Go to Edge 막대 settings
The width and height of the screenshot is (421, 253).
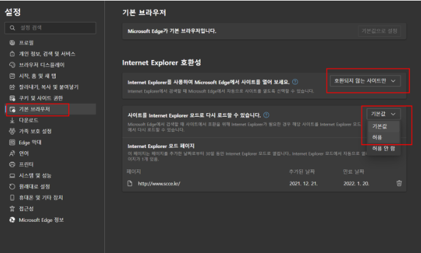(30, 142)
